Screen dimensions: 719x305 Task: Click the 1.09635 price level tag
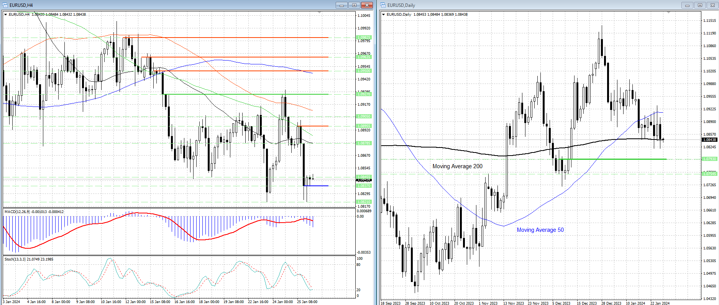(364, 57)
